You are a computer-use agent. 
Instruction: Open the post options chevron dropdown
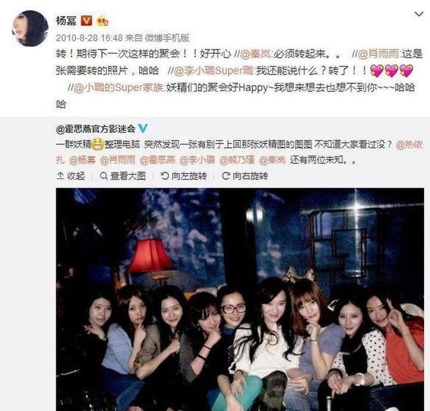[x=419, y=14]
